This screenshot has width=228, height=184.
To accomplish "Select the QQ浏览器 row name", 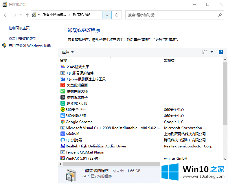I will (74, 140).
